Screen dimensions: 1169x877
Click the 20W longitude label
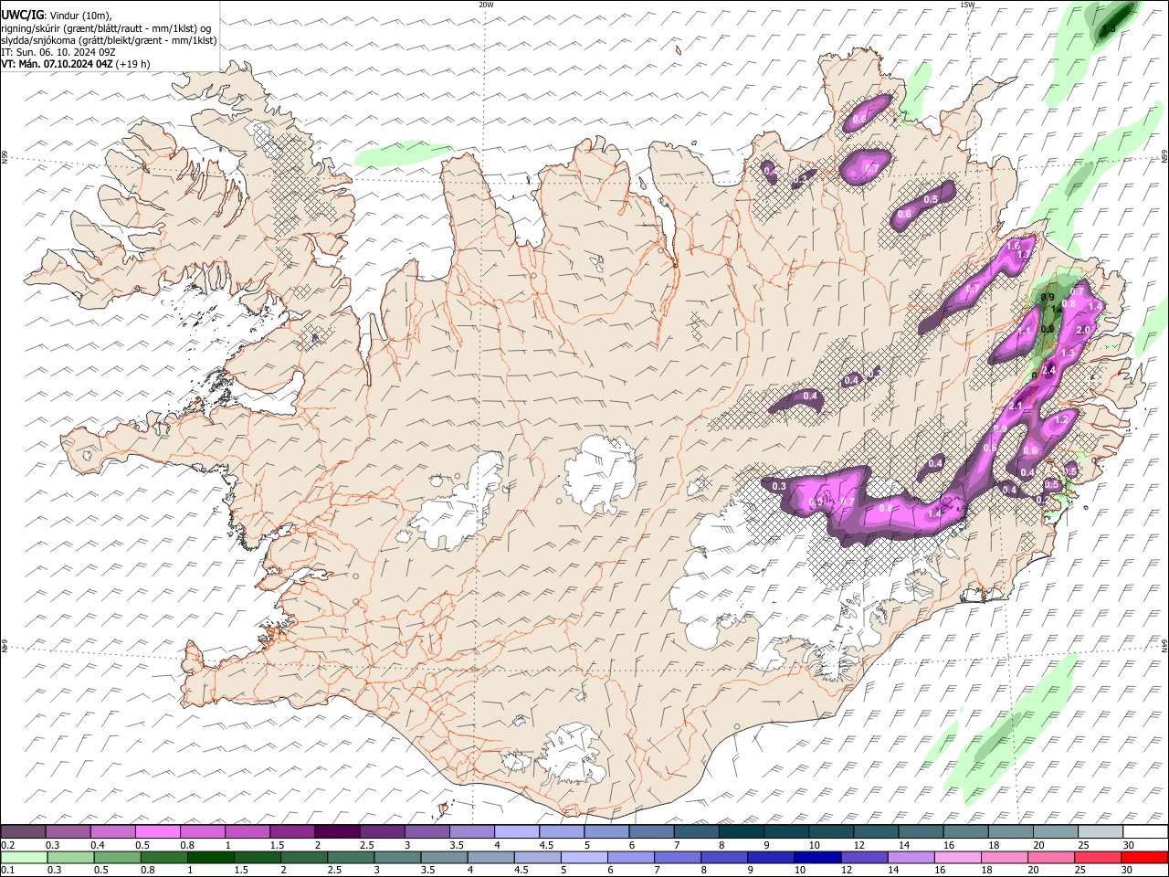(x=486, y=5)
